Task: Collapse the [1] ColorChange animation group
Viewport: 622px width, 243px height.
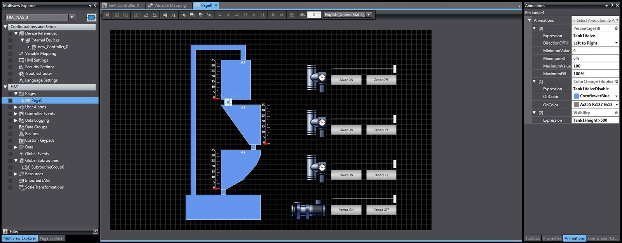Action: pos(534,81)
